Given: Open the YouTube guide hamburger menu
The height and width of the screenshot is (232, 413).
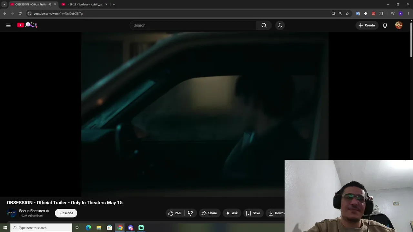Looking at the screenshot, I should pos(8,25).
